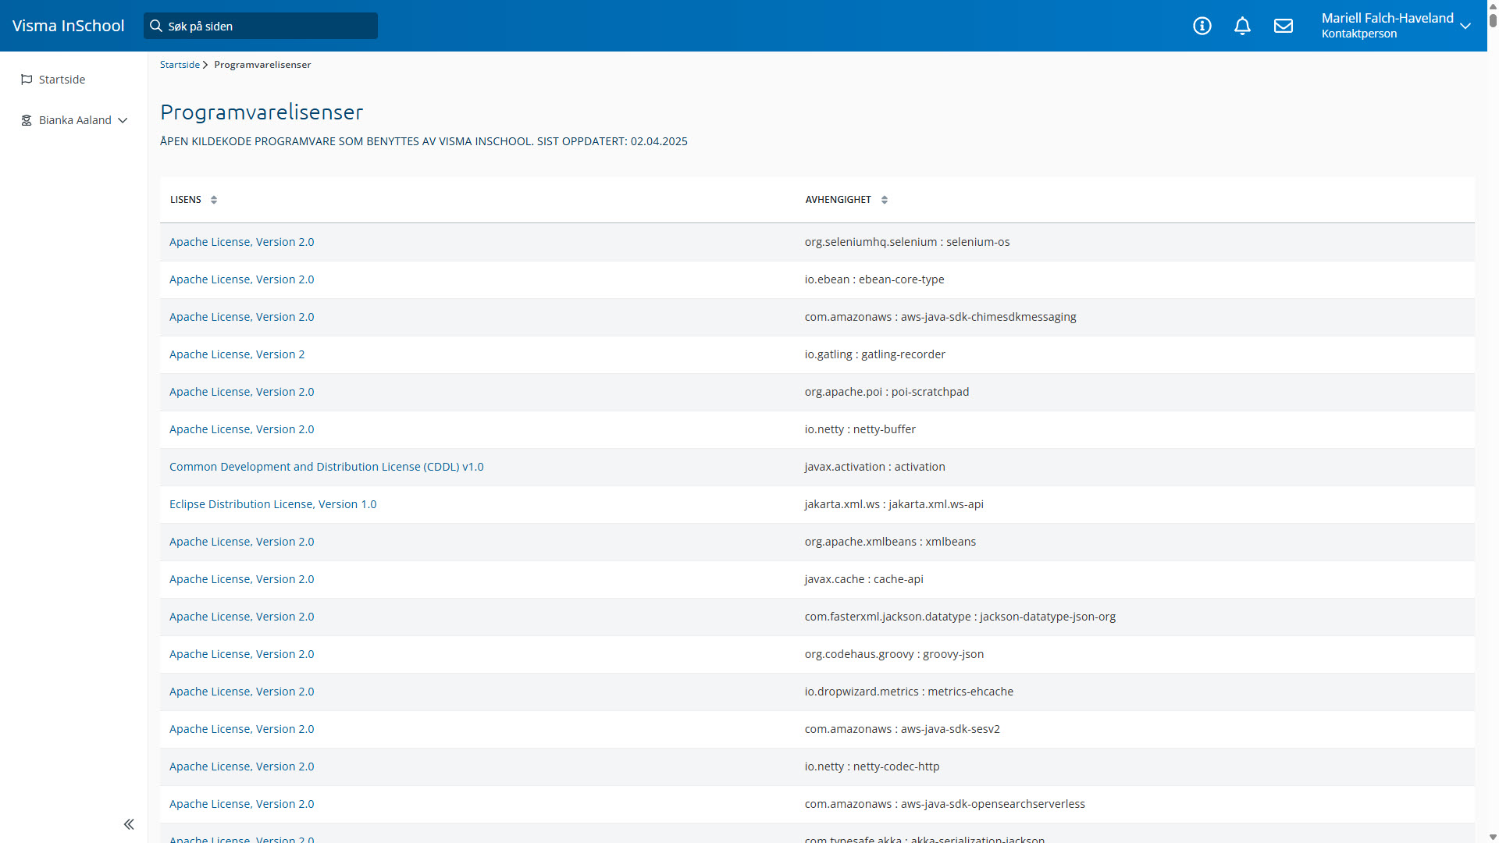Select 'org.apache.poi : poi-scratchpad' cell
Viewport: 1499px width, 843px height.
887,392
